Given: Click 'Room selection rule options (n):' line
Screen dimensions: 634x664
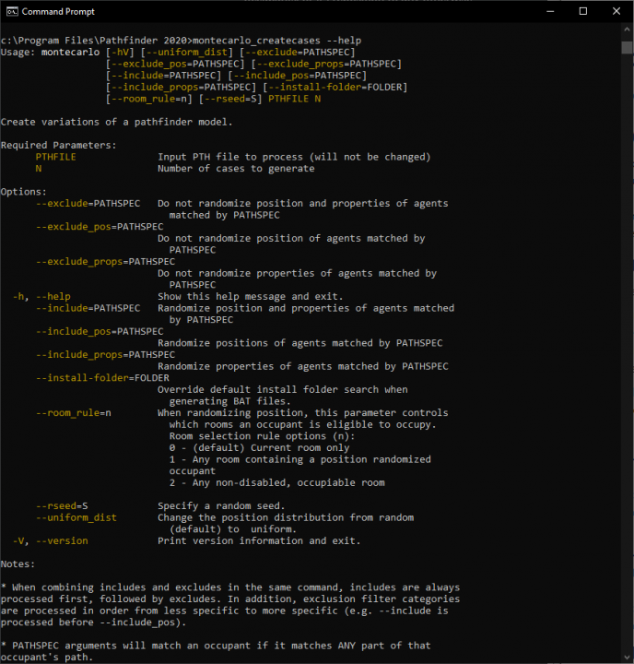Looking at the screenshot, I should click(x=262, y=436).
